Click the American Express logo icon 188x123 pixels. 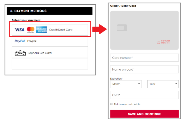(x=41, y=30)
